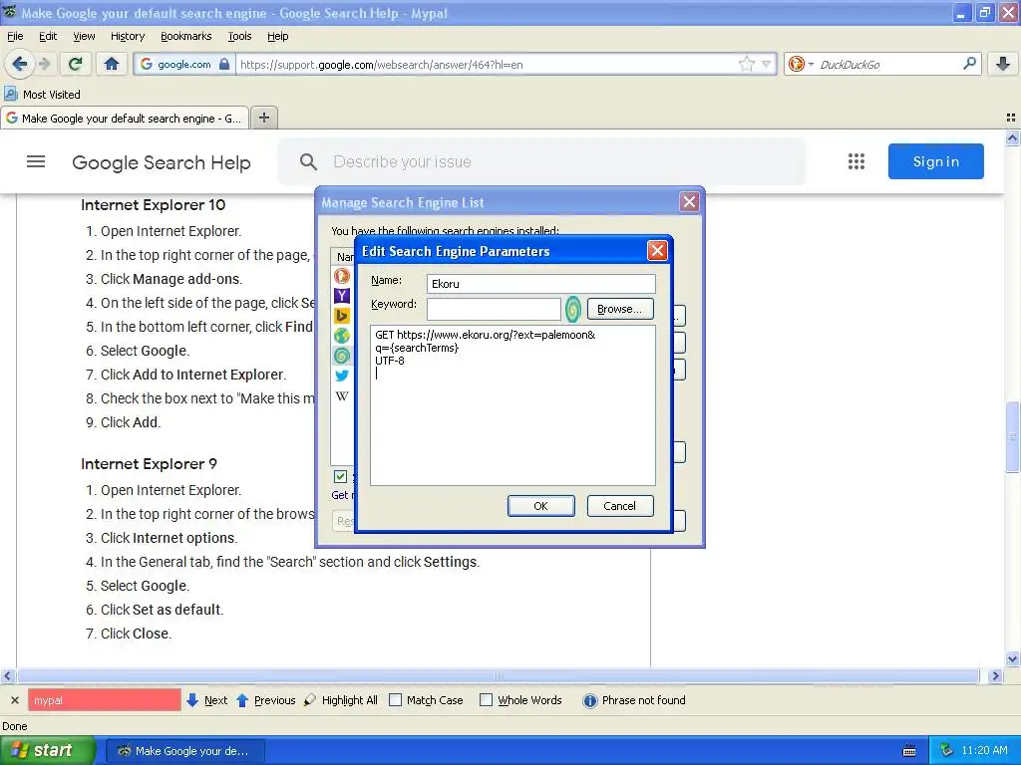Click the scroll down arrow of page
This screenshot has width=1021, height=765.
1012,659
